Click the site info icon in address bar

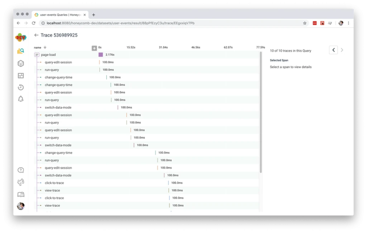point(43,23)
